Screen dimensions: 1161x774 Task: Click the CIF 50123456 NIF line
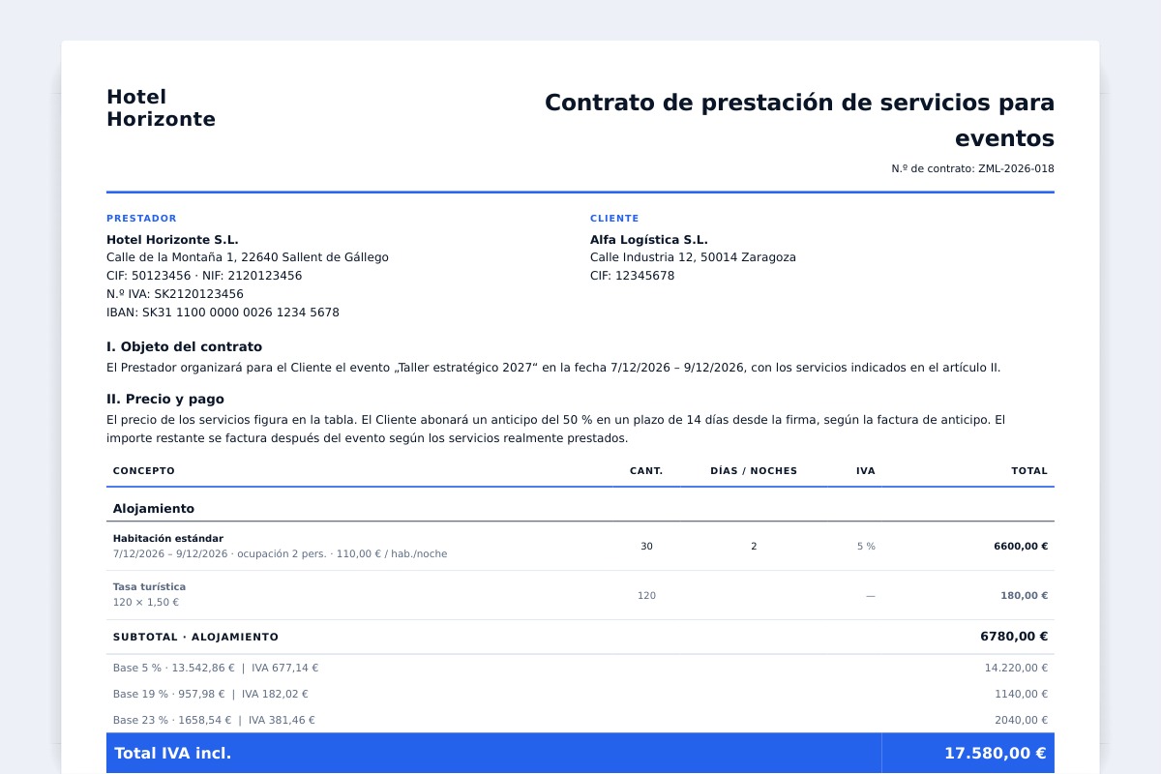tap(204, 276)
